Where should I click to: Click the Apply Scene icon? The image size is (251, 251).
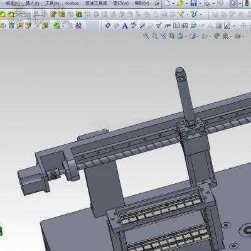coord(226,36)
